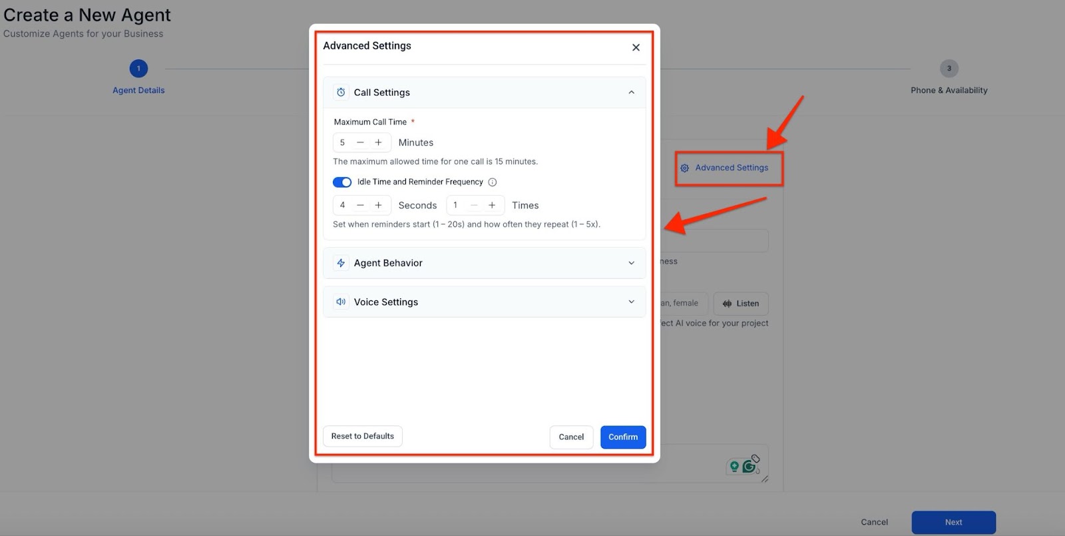
Task: Expand the Agent Behavior section
Action: click(631, 263)
